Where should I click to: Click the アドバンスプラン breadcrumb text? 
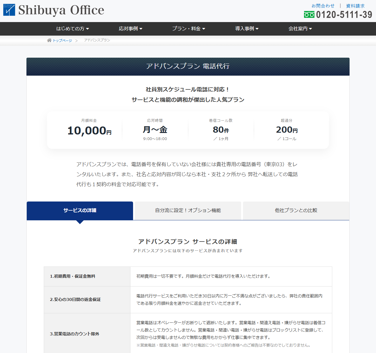tap(97, 40)
